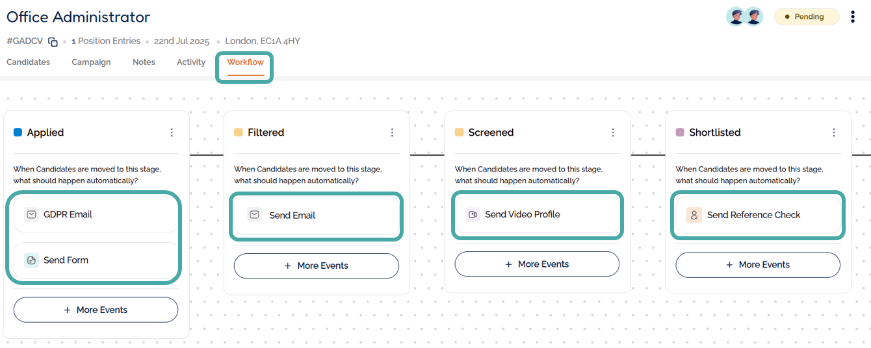Click the purple Shortlisted stage color square
Screen dimensions: 871x348
[x=680, y=132]
